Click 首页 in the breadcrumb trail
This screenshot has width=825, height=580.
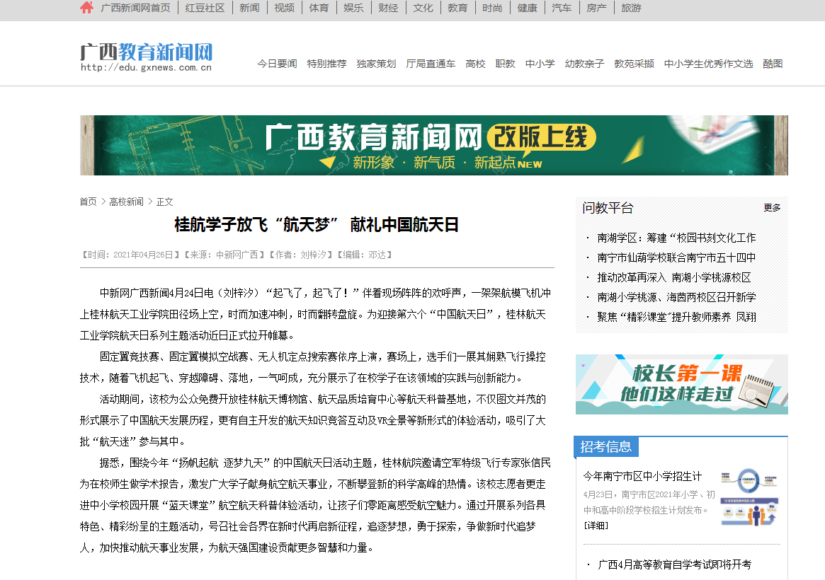coord(88,202)
